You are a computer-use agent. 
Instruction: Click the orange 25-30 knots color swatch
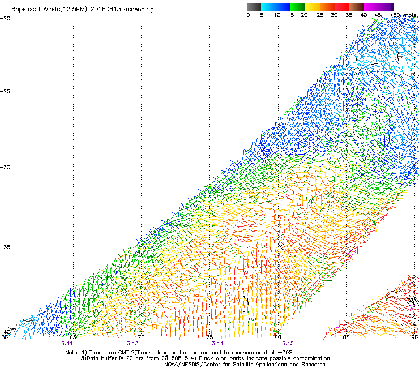(327, 7)
